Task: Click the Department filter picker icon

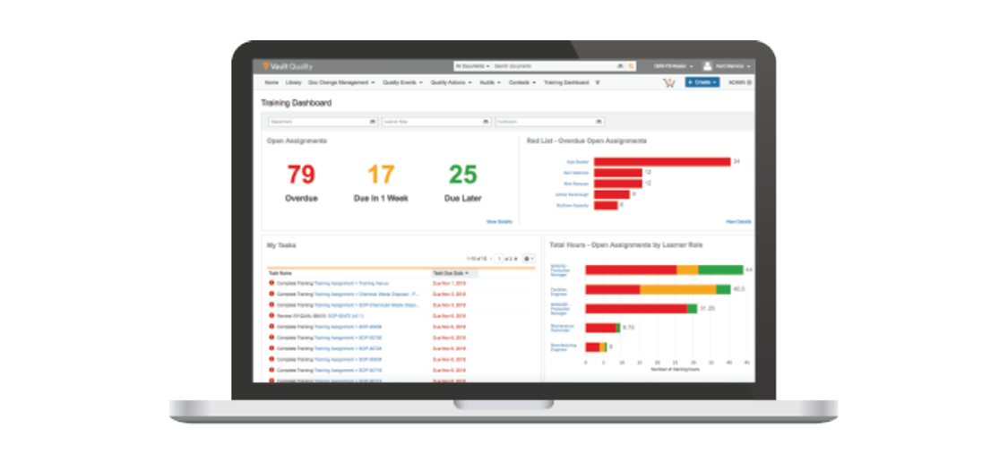Action: 373,121
